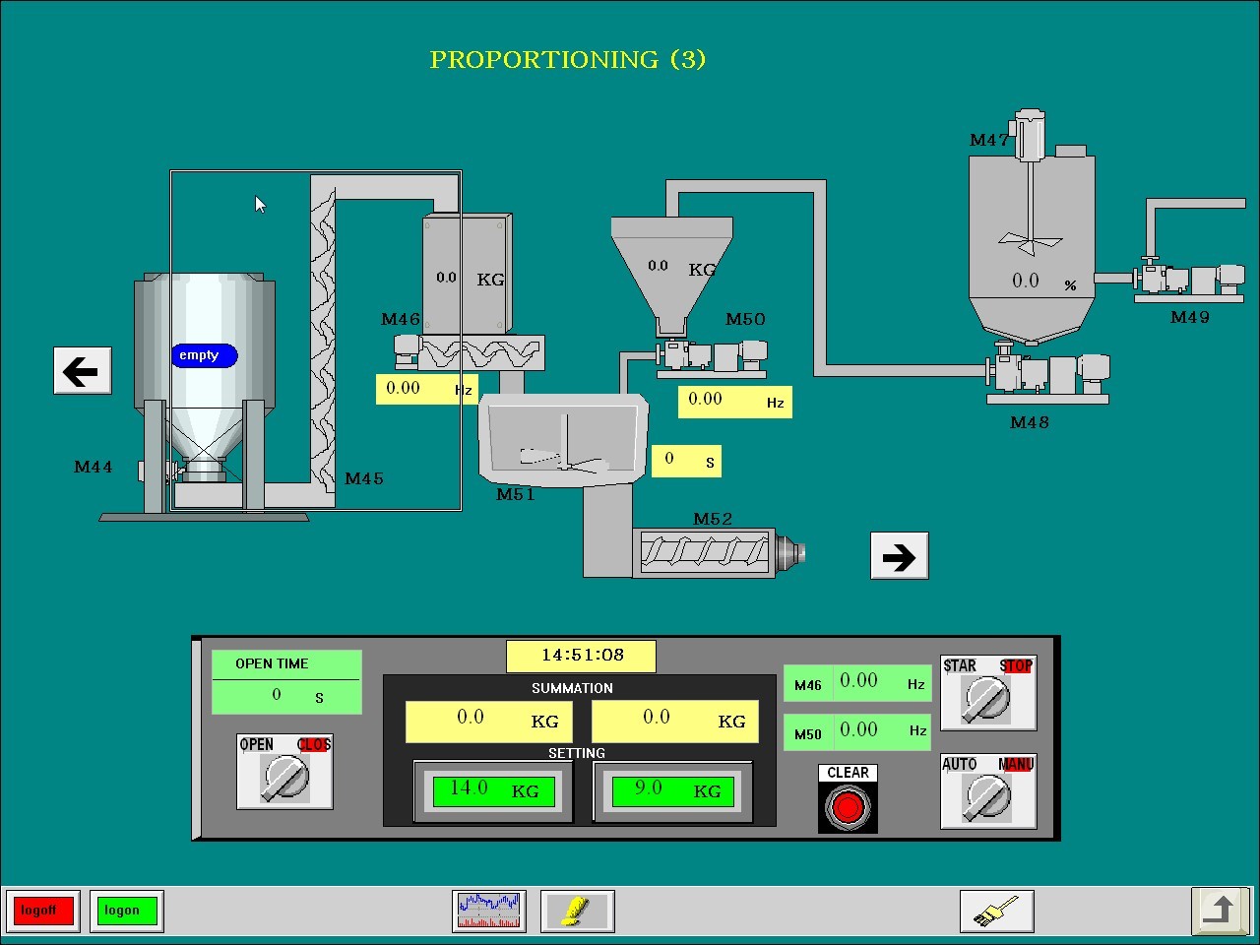The height and width of the screenshot is (945, 1260).
Task: Click the paintbrush toolbar icon
Action: point(997,911)
